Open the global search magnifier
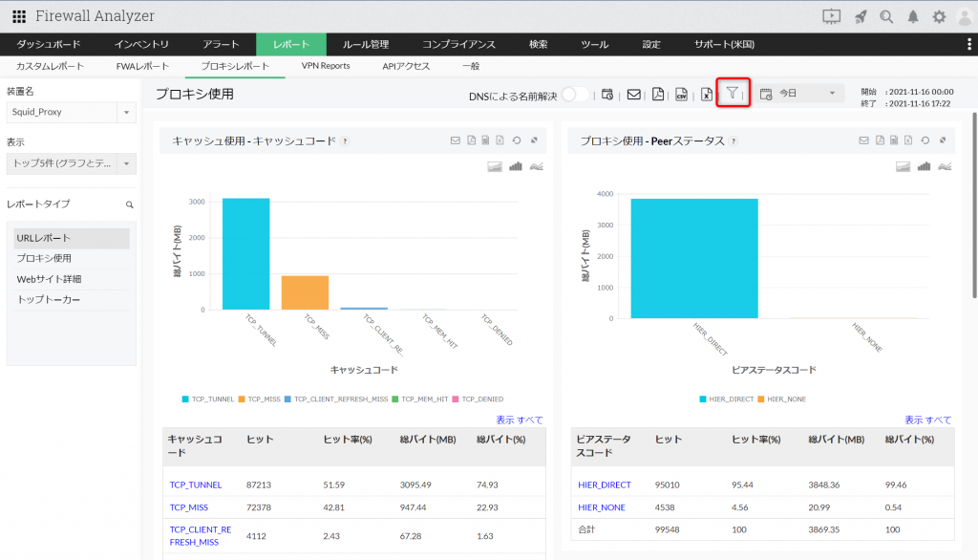Screen dimensions: 978x560 tap(885, 17)
